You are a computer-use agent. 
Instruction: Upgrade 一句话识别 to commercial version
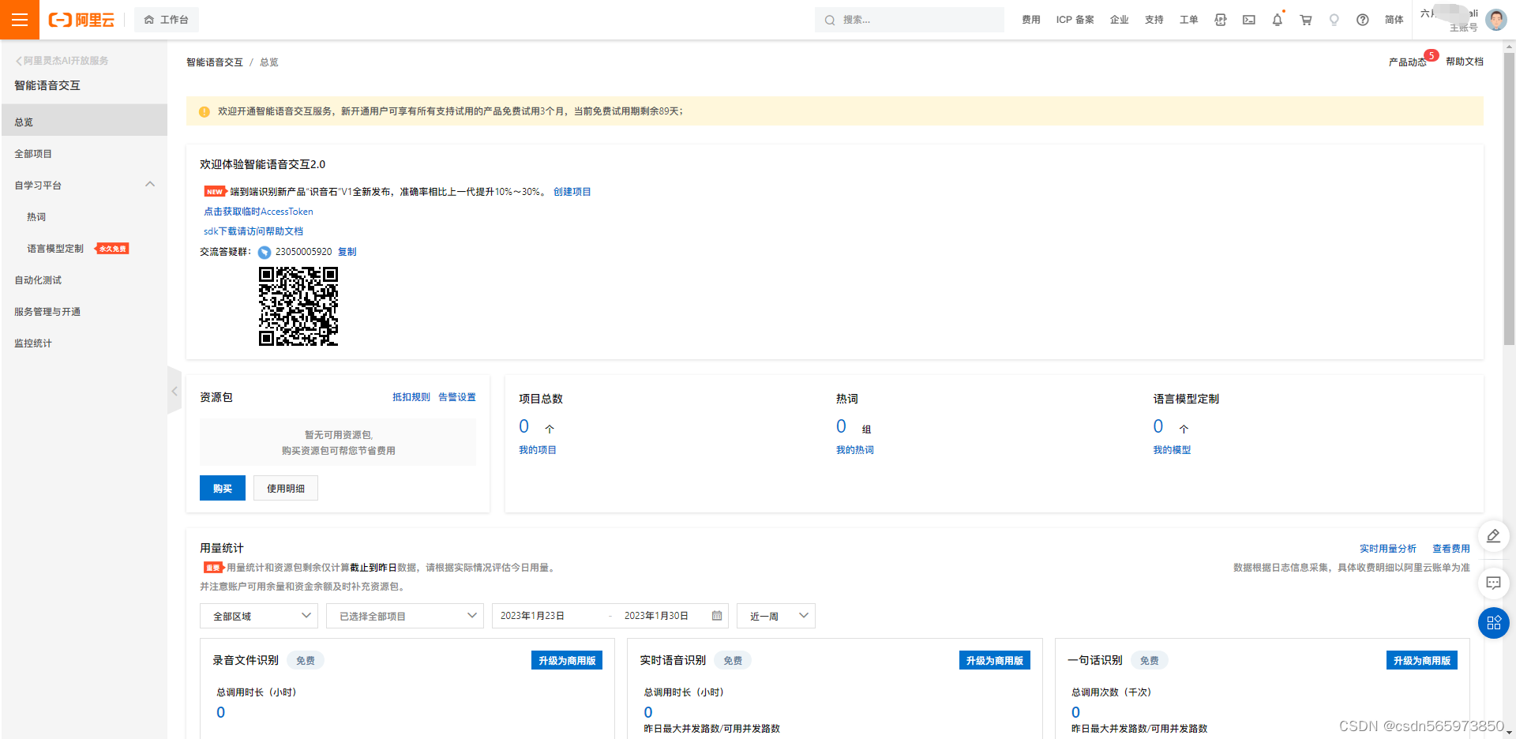[x=1422, y=660]
